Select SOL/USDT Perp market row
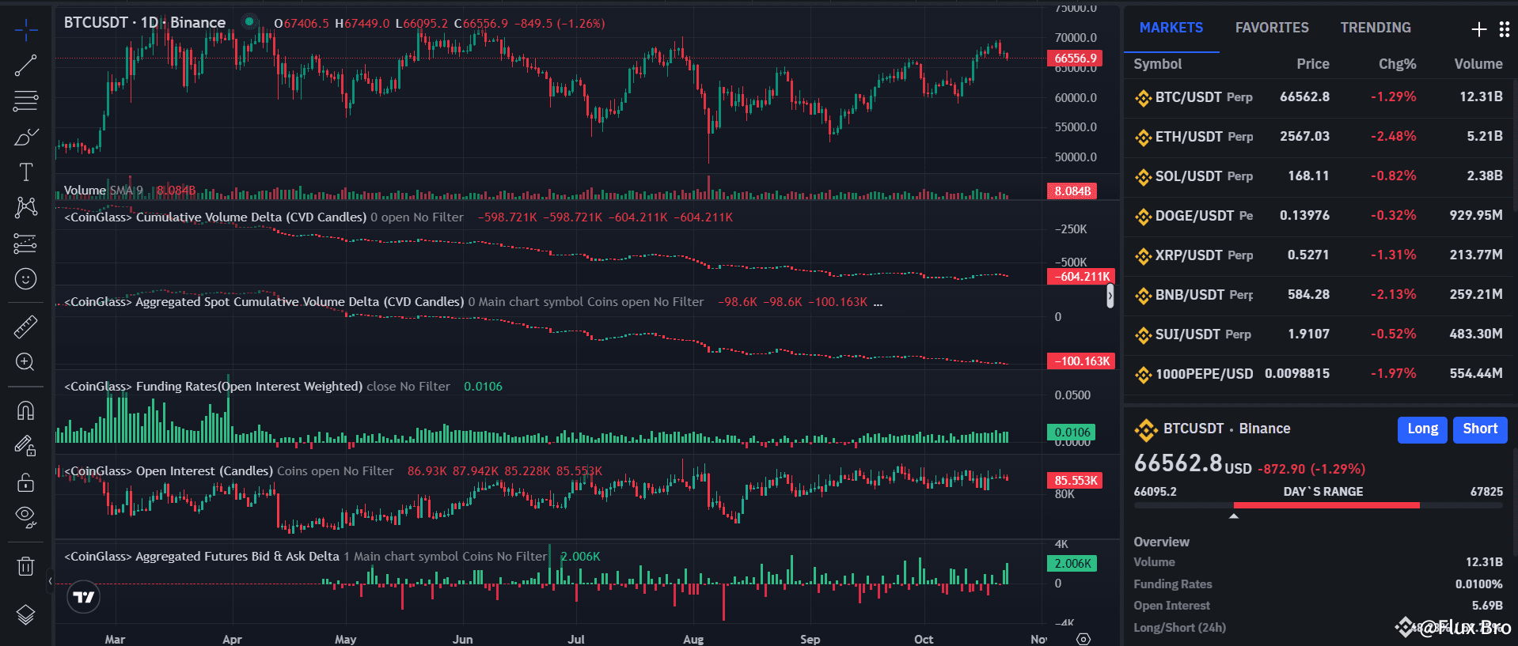The width and height of the screenshot is (1518, 646). point(1318,176)
